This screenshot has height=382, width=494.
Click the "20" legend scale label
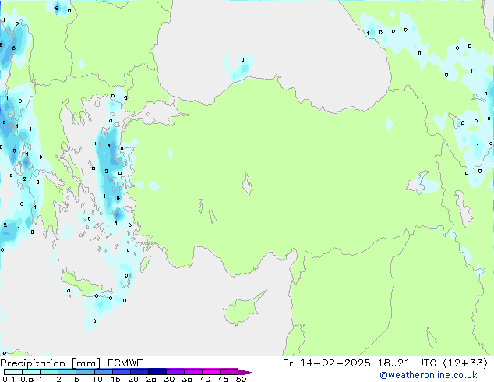(133, 379)
